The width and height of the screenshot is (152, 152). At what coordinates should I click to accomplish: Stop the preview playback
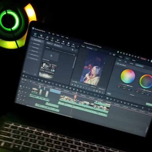pos(81,87)
